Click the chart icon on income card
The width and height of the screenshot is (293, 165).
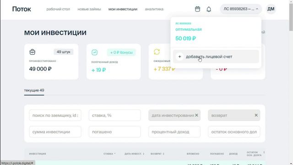(95, 52)
